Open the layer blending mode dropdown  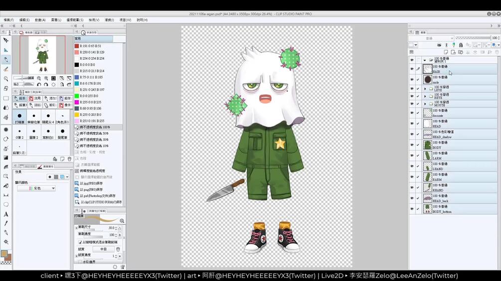pyautogui.click(x=431, y=38)
